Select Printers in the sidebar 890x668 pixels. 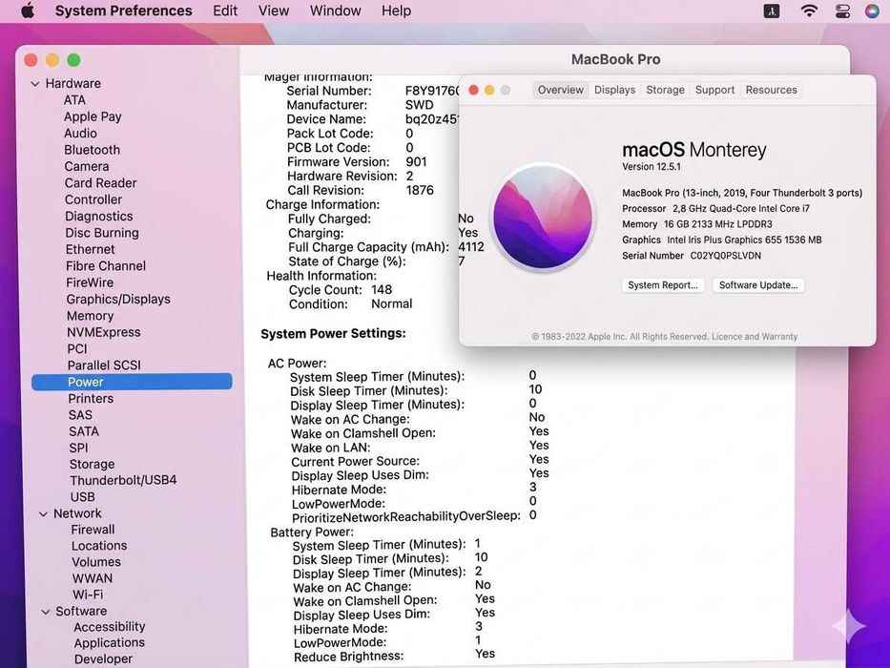coord(91,399)
